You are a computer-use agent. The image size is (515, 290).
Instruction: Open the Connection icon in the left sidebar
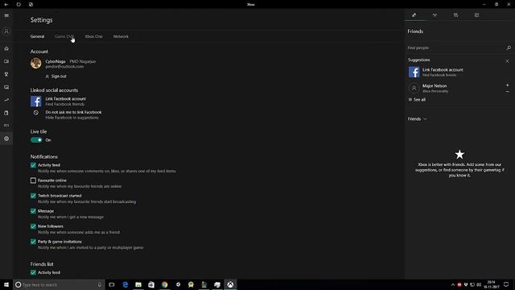[6, 126]
